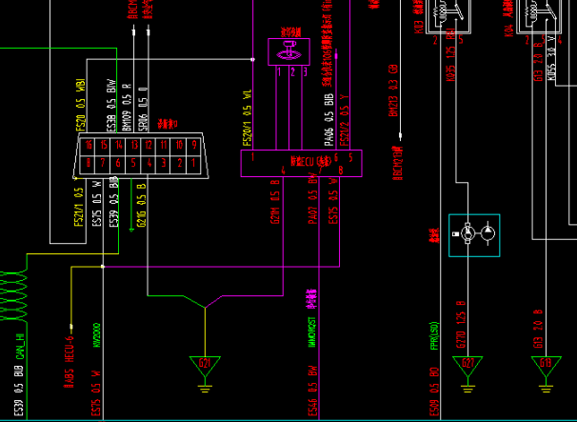Select the BM109 0.5 R wire label
This screenshot has height=422, width=577.
[x=127, y=107]
